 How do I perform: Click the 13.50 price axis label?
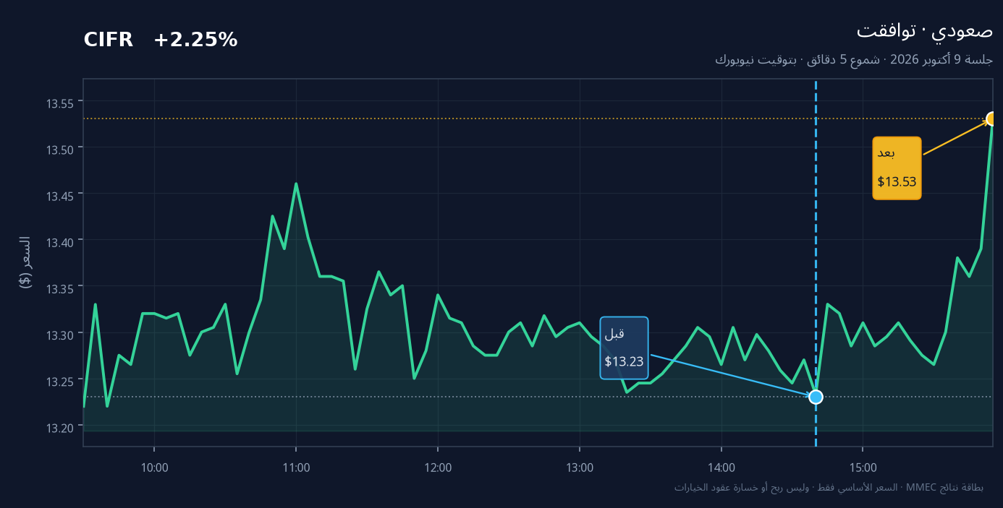(60, 149)
